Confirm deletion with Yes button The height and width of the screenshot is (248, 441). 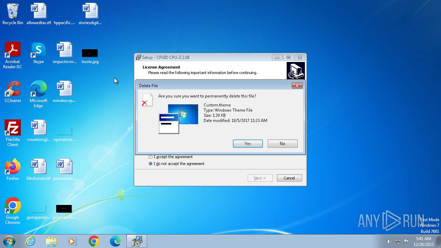point(248,144)
